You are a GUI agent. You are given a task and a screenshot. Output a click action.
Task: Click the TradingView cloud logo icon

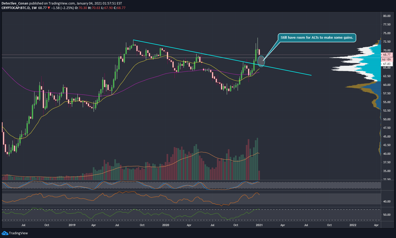5,233
